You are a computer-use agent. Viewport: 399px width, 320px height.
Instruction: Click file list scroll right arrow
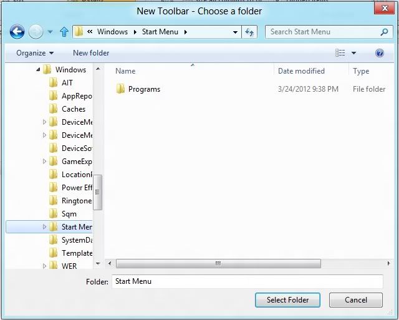388,263
